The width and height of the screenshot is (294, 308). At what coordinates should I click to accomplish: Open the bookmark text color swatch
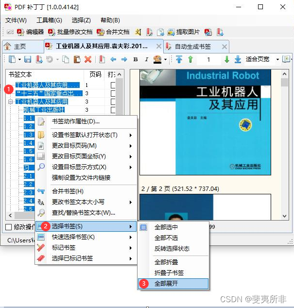tap(157, 59)
